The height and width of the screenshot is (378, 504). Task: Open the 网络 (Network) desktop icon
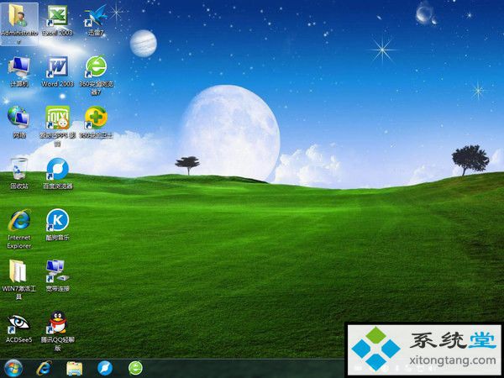click(x=19, y=122)
